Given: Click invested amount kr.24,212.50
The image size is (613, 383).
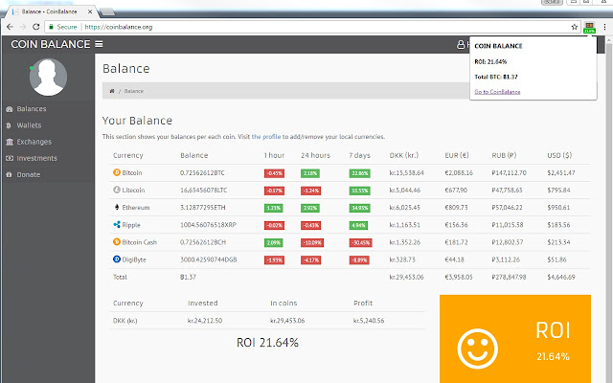Looking at the screenshot, I should point(205,321).
